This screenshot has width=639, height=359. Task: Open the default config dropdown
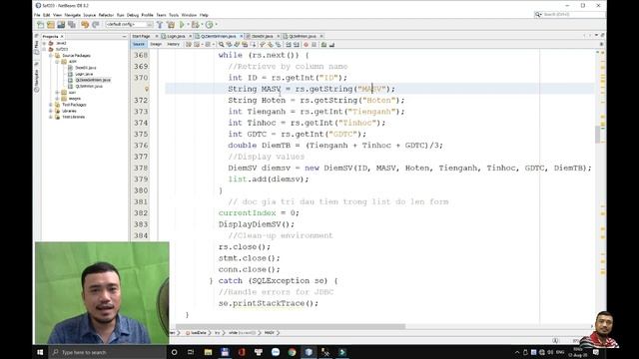(129, 24)
